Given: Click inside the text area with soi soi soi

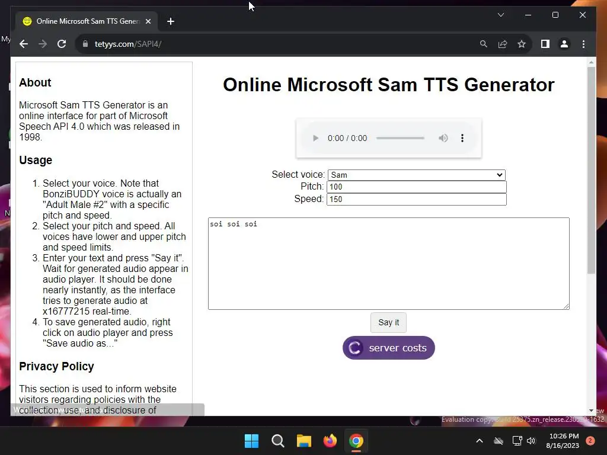Looking at the screenshot, I should click(389, 264).
